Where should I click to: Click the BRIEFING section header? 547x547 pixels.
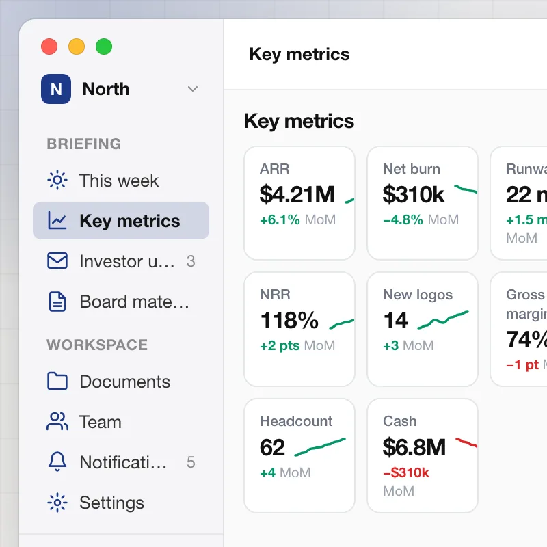click(x=84, y=144)
